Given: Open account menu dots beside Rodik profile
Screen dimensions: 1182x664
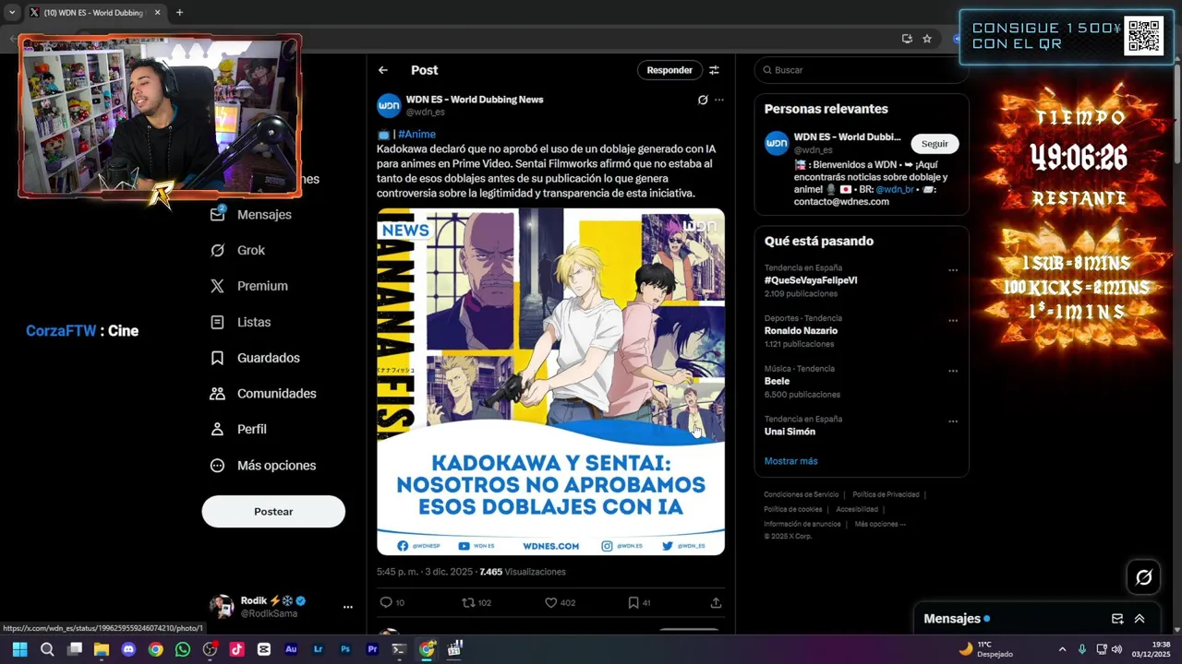Looking at the screenshot, I should 348,607.
